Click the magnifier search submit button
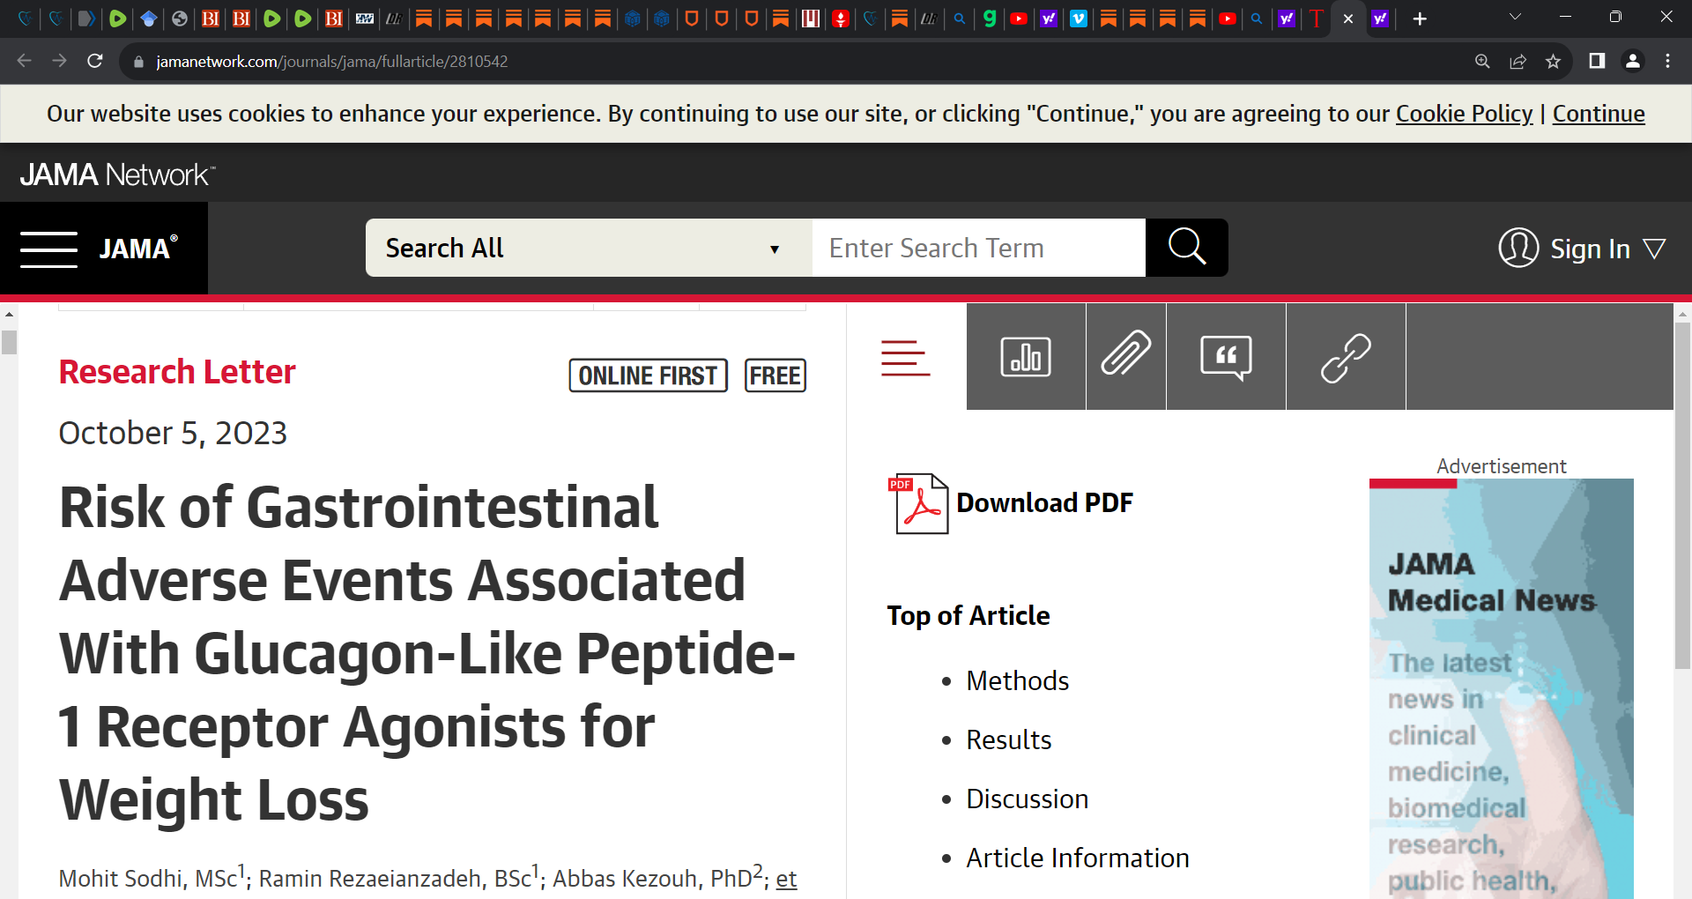Viewport: 1692px width, 899px height. pos(1186,248)
